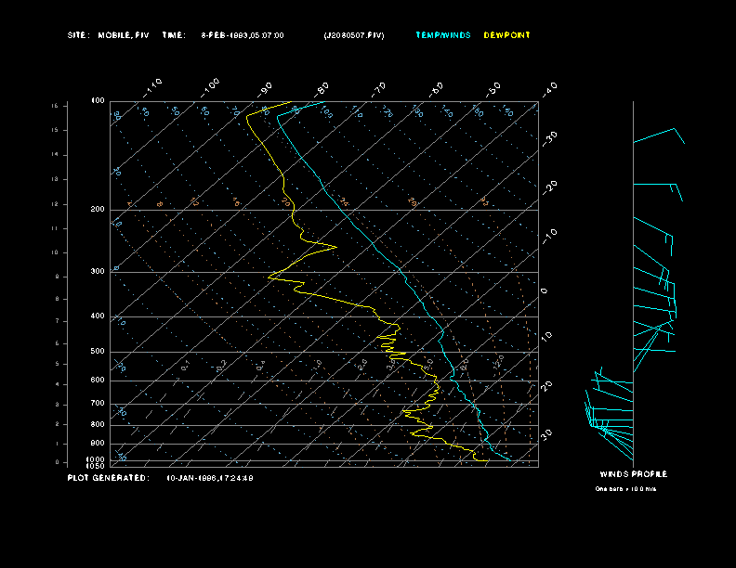Click the yellow DEWPOINT legend label
Viewport: 736px width, 568px height.
tap(506, 35)
